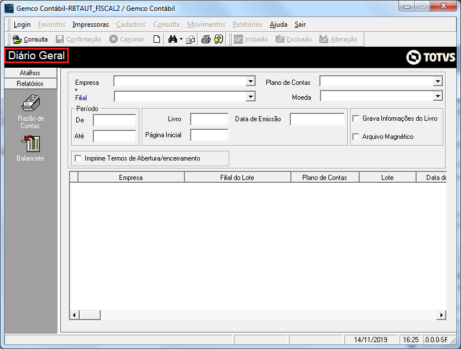Toggle the Arquivo Magnético checkbox
This screenshot has height=349, width=461.
point(356,137)
